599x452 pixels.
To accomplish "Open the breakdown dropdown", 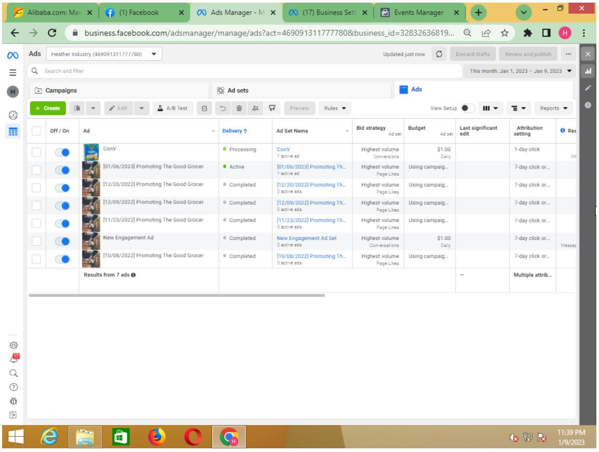I will point(518,109).
